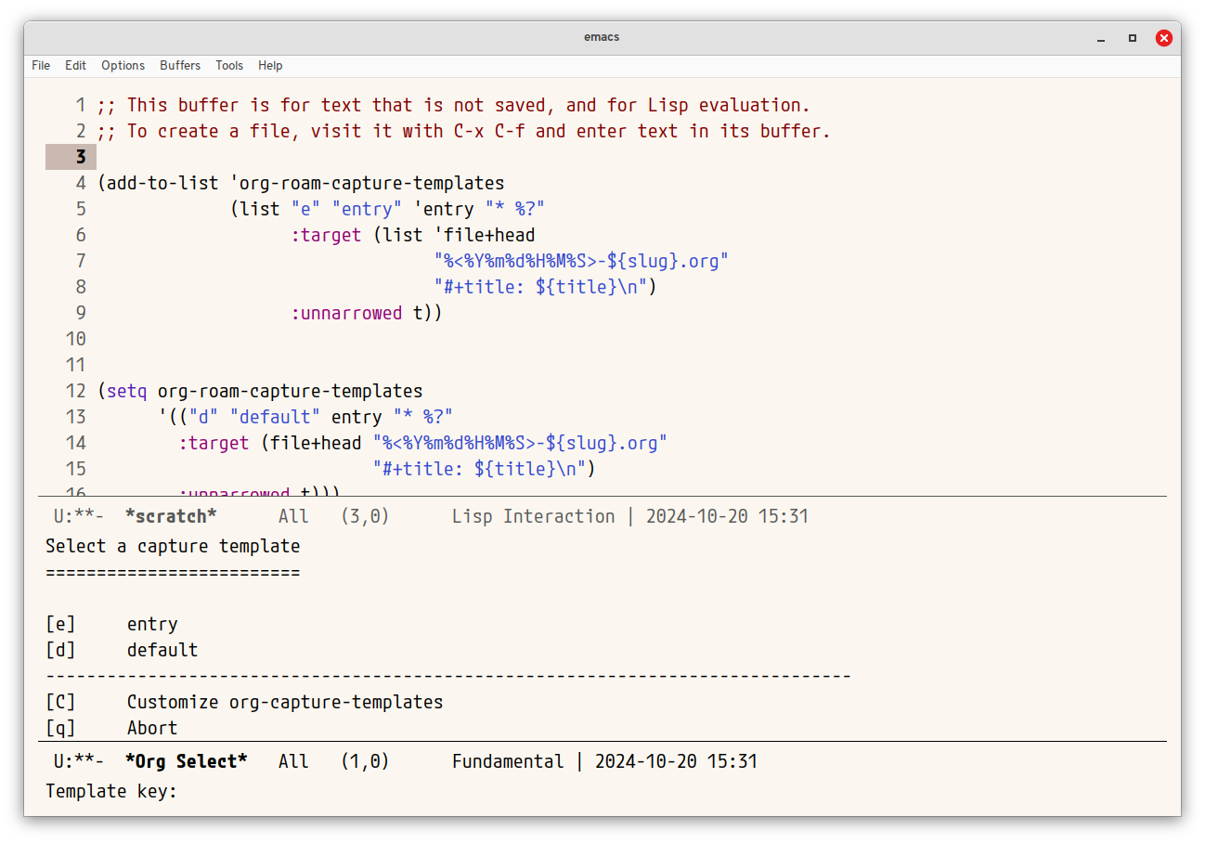Close the emacs window
The width and height of the screenshot is (1205, 843).
click(x=1163, y=38)
